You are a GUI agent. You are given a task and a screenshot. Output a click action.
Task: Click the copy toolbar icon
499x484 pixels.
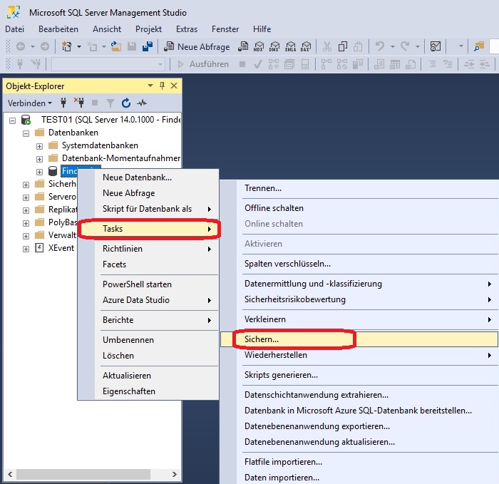(x=342, y=47)
